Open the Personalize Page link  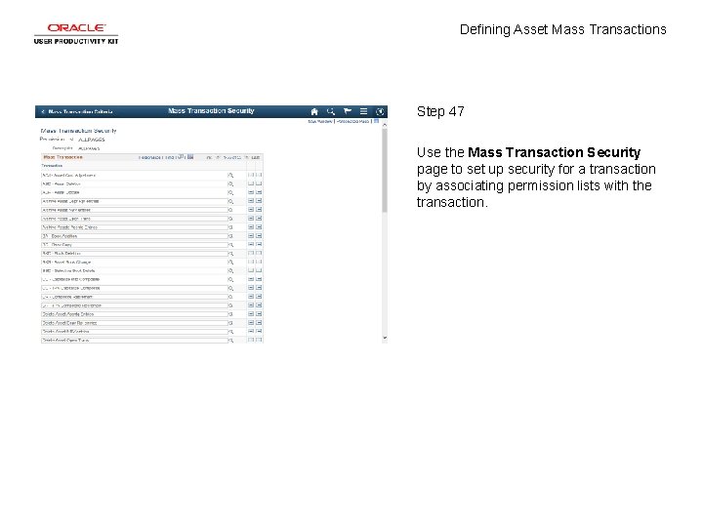point(352,121)
